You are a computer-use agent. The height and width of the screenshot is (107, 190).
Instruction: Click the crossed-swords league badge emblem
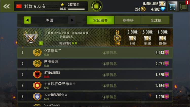[x=31, y=37]
